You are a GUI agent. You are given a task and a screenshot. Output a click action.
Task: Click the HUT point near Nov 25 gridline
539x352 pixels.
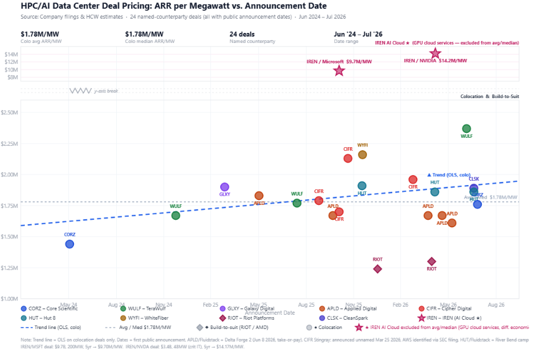pyautogui.click(x=362, y=186)
